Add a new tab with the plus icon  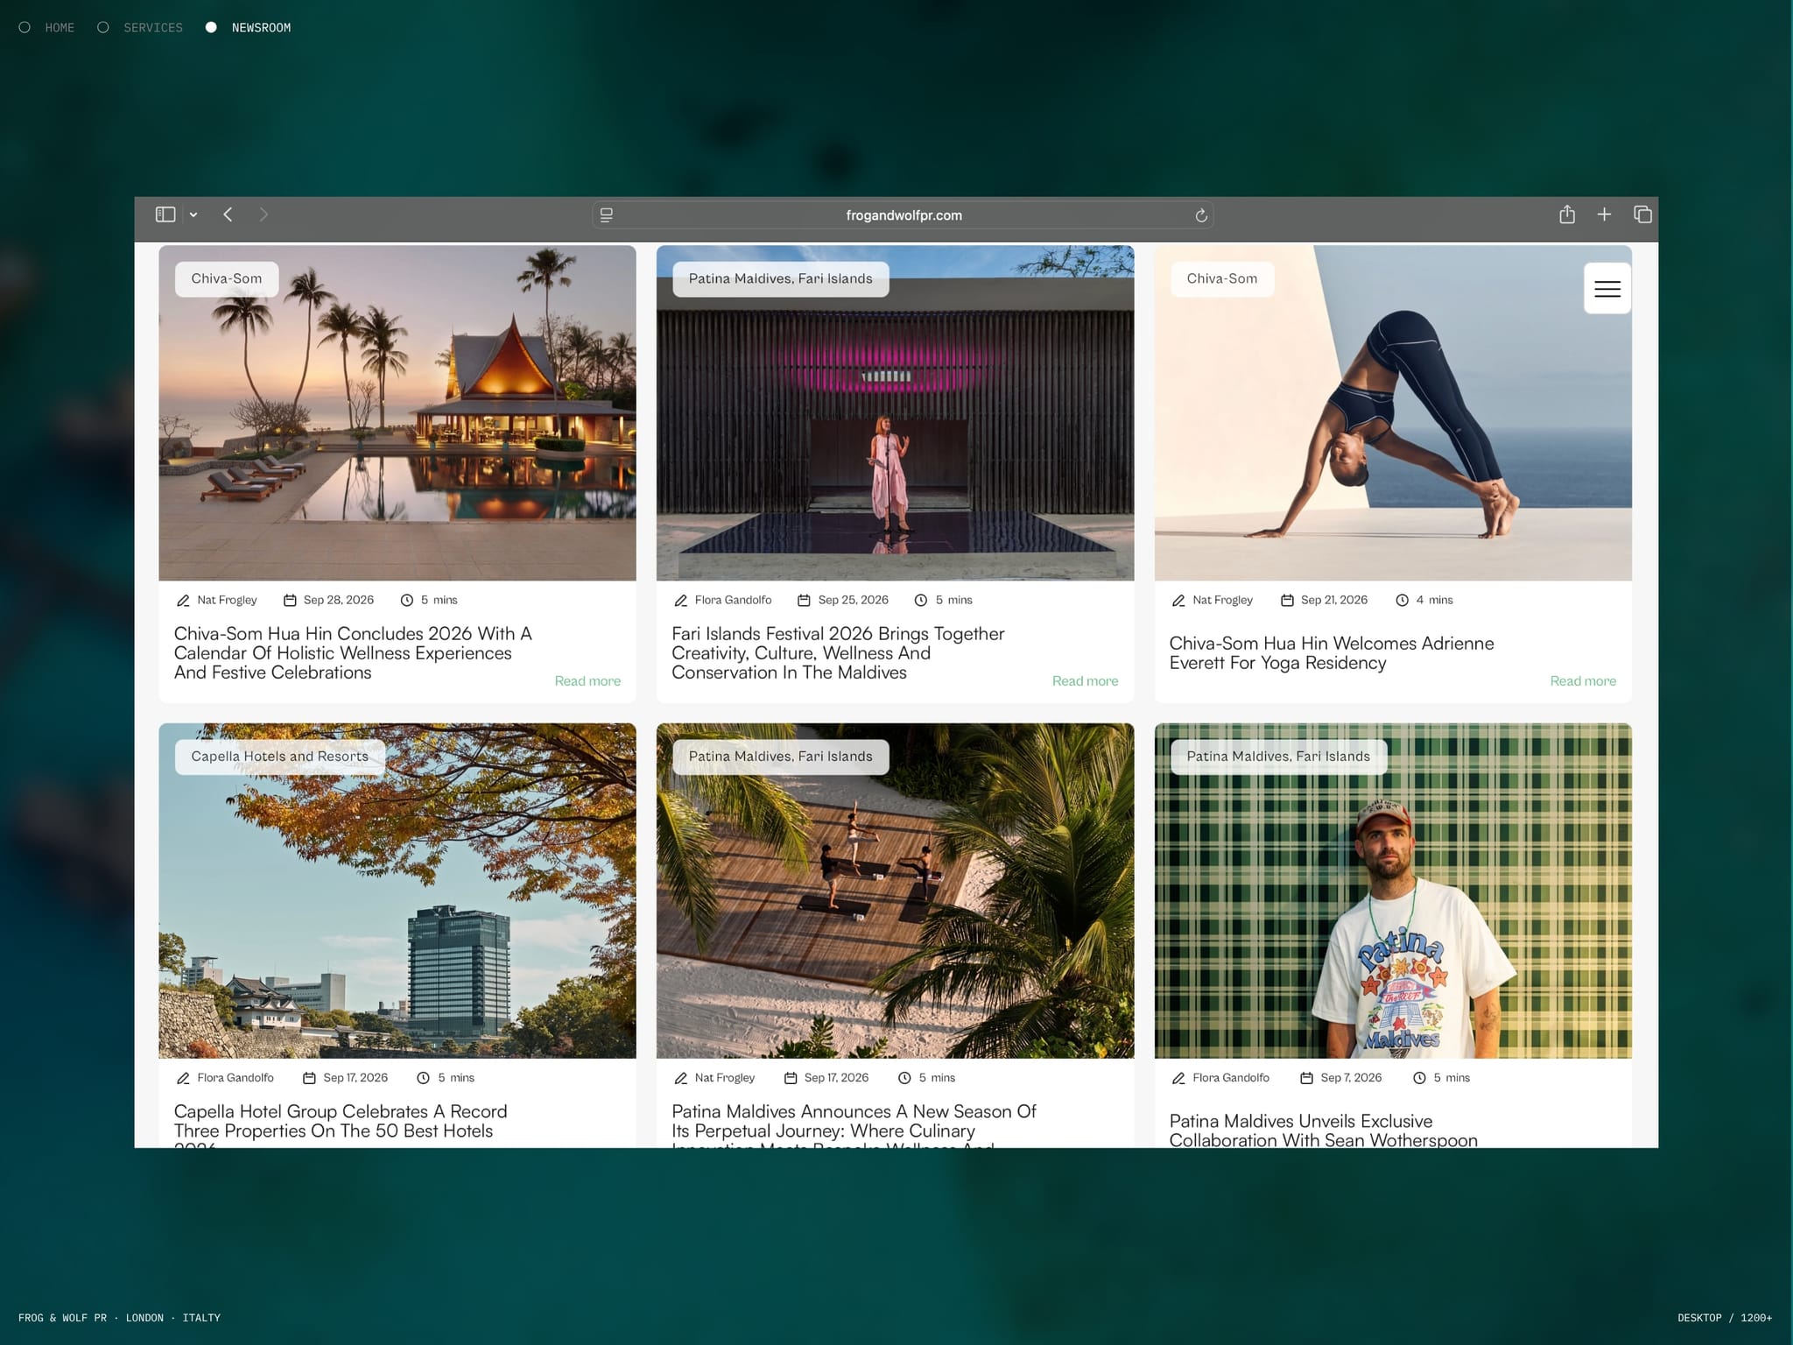(x=1604, y=215)
